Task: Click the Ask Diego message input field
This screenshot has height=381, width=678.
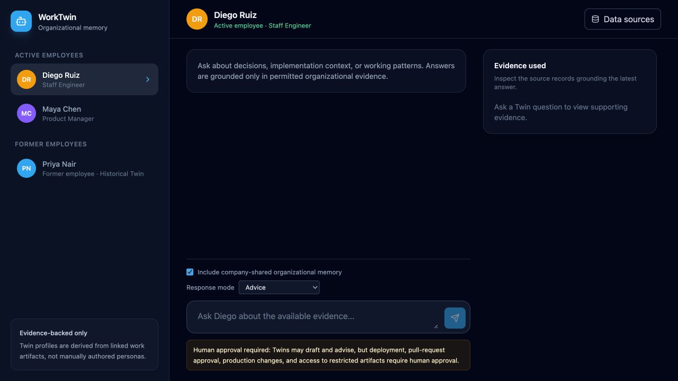Action: pyautogui.click(x=316, y=317)
